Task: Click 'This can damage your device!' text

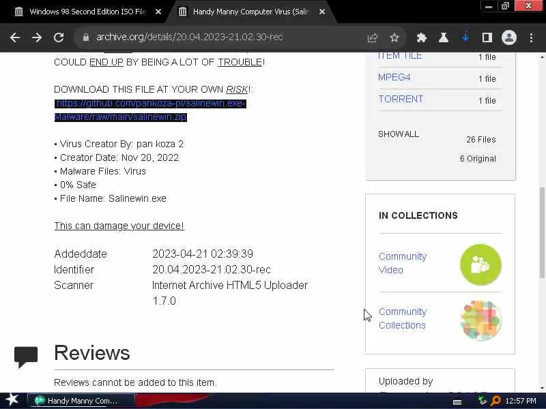Action: click(119, 226)
